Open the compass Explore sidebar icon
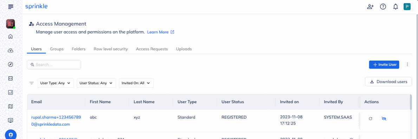 pyautogui.click(x=11, y=64)
